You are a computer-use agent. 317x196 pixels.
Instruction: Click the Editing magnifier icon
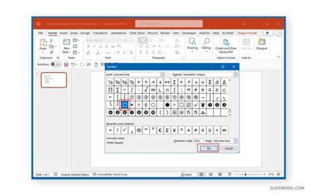pyautogui.click(x=206, y=42)
